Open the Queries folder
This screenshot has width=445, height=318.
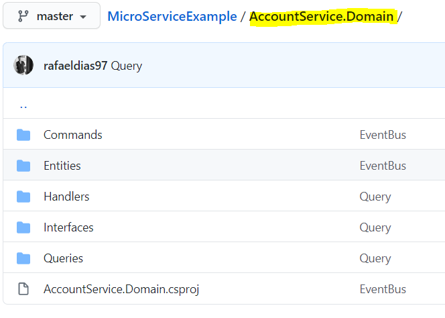[63, 258]
